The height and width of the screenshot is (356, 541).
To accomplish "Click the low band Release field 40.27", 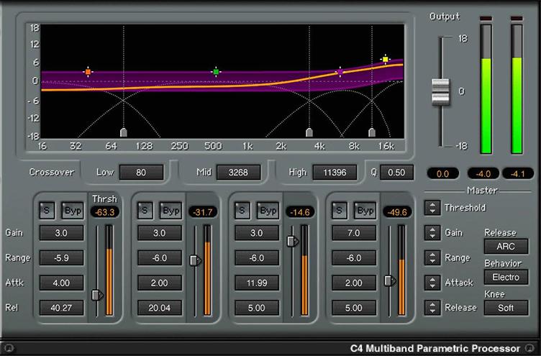I will coord(61,307).
